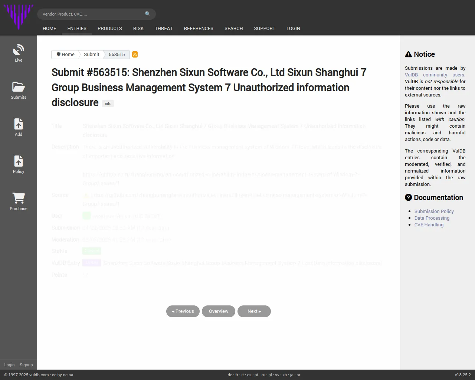The image size is (475, 380).
Task: Open CVE Handling documentation link
Action: coord(429,225)
